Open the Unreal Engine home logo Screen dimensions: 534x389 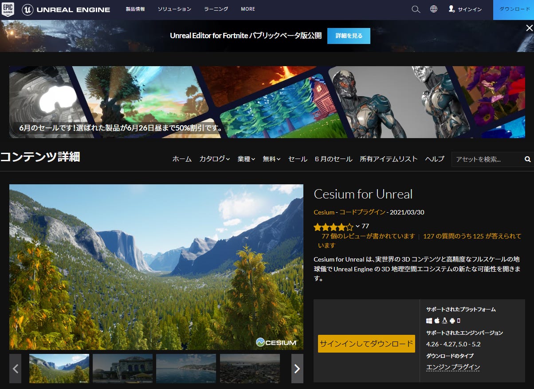click(x=66, y=9)
